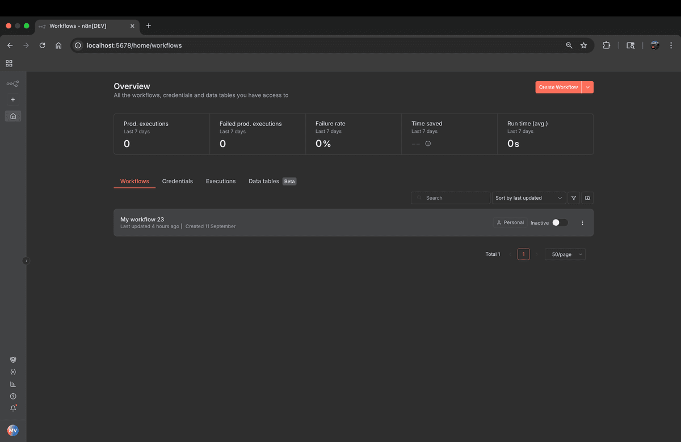Open the insights chart icon in sidebar
This screenshot has width=681, height=442.
tap(12, 384)
